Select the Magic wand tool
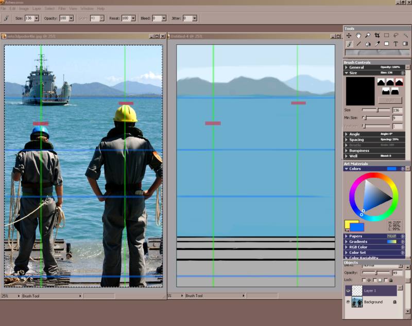The image size is (412, 326). (405, 35)
